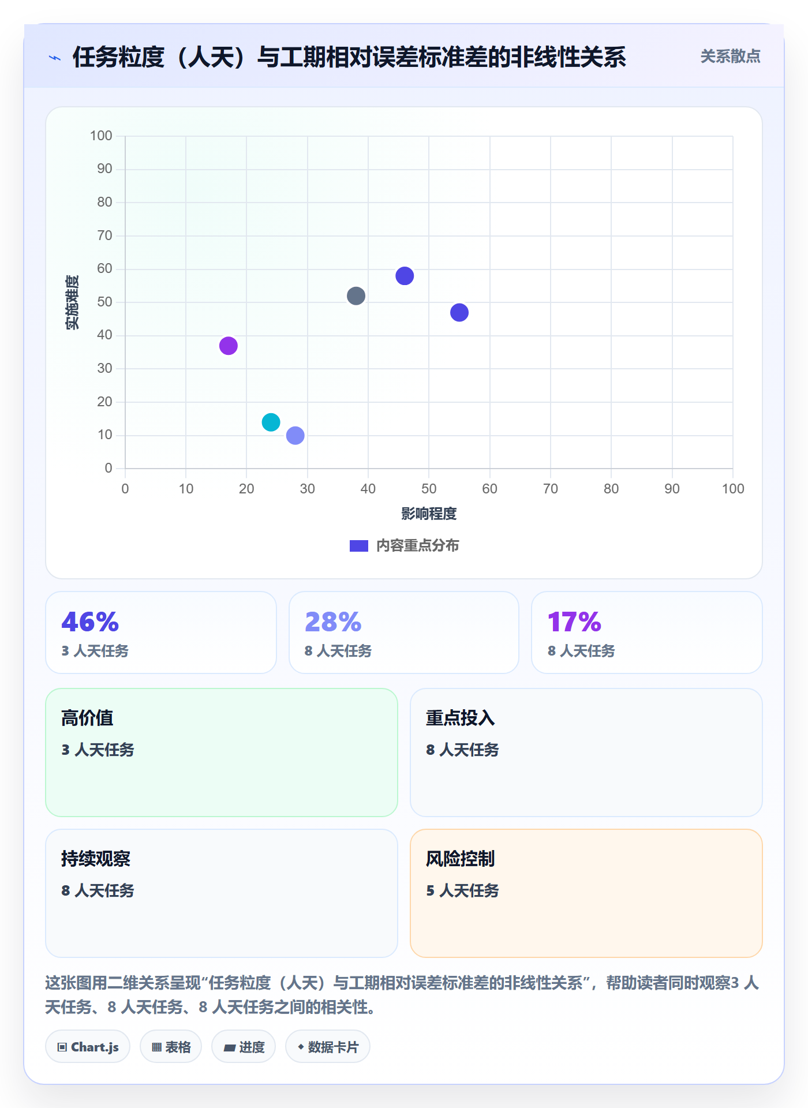The width and height of the screenshot is (808, 1108).
Task: Open the 重点投入 quadrant card
Action: click(586, 753)
